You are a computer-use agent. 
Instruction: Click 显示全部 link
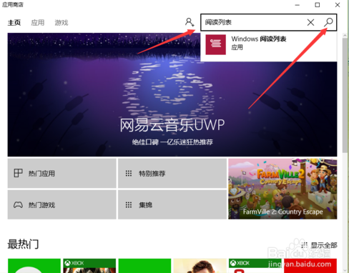coord(324,245)
